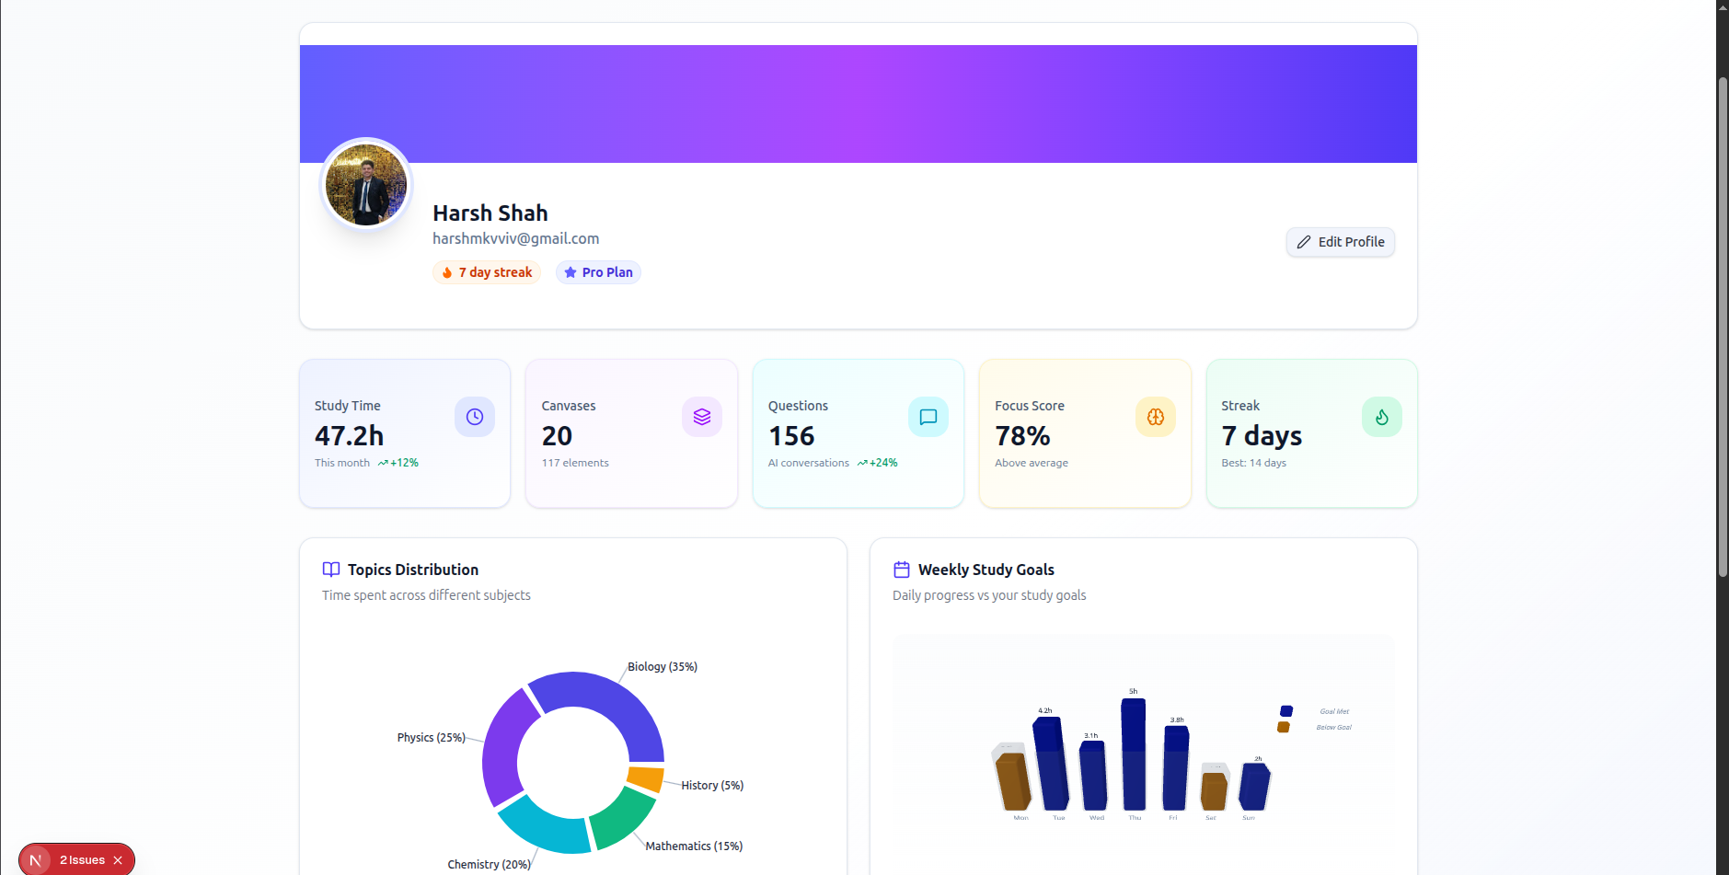The width and height of the screenshot is (1729, 875).
Task: Click the scrollbar up arrow
Action: click(1723, 6)
